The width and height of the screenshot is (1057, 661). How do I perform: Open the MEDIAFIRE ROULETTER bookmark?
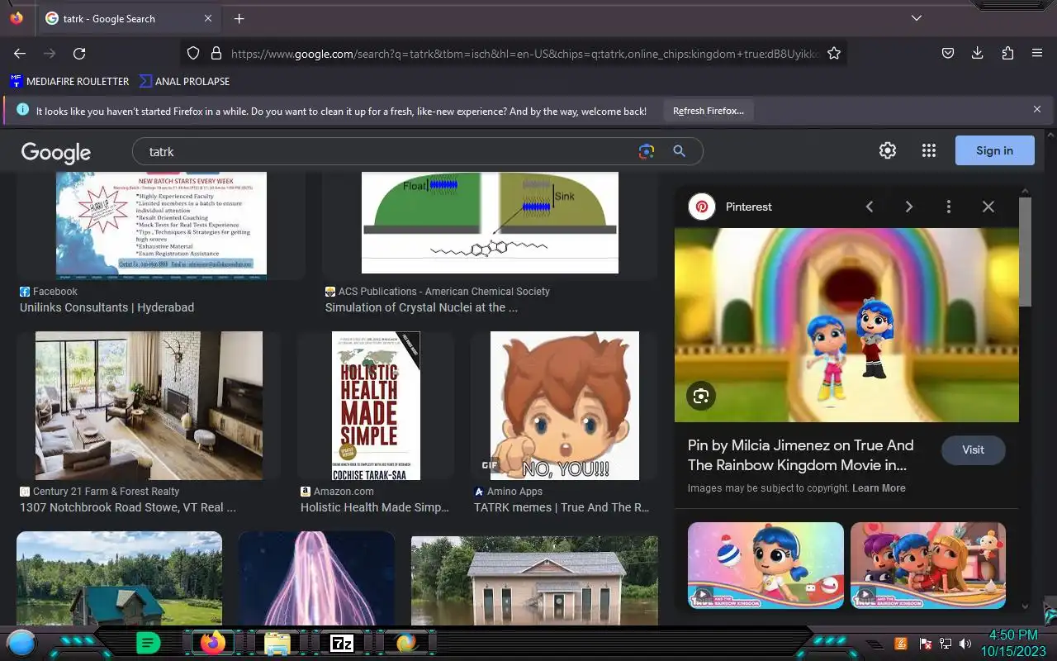coord(69,81)
